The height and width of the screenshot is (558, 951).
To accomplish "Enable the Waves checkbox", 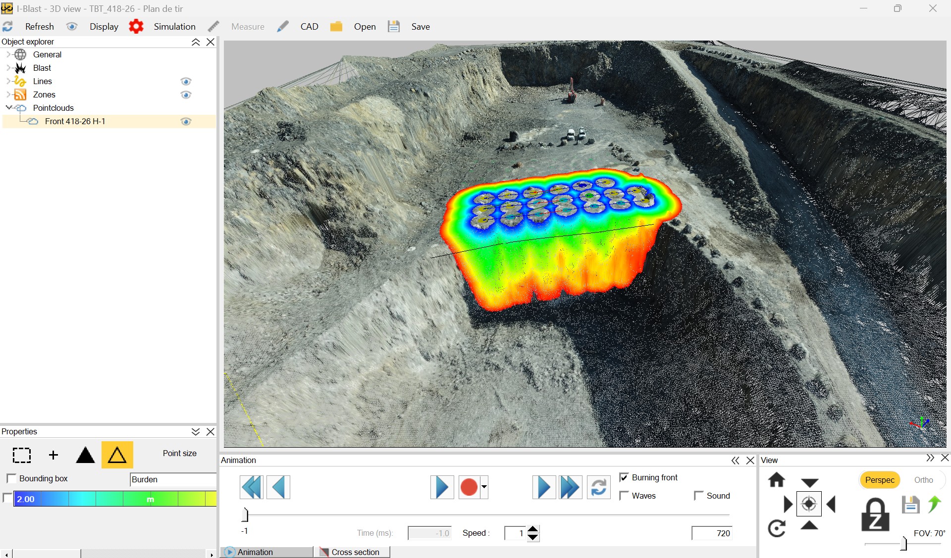I will click(x=624, y=496).
